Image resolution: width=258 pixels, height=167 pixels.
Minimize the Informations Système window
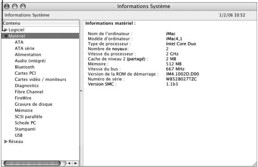pyautogui.click(x=15, y=7)
